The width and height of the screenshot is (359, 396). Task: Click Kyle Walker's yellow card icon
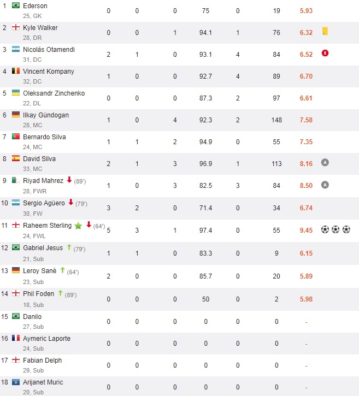(x=325, y=32)
